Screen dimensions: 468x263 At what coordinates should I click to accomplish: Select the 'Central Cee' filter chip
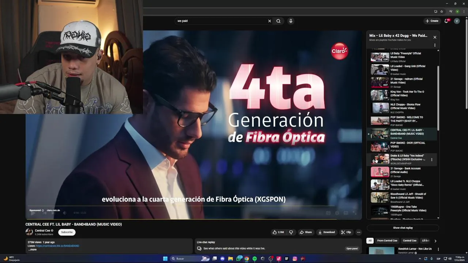409,241
